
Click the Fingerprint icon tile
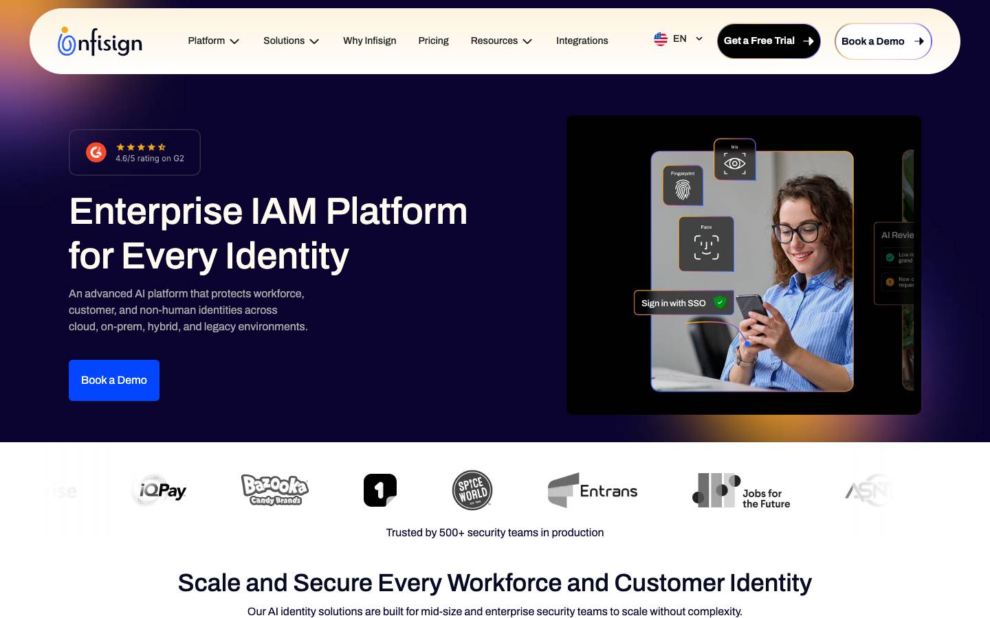click(683, 185)
